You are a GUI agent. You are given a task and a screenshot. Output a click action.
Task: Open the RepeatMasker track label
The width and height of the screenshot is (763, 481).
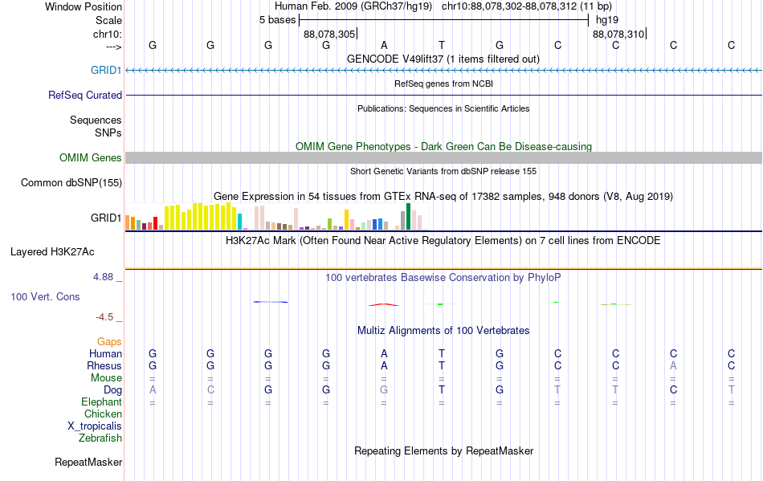[x=88, y=462]
